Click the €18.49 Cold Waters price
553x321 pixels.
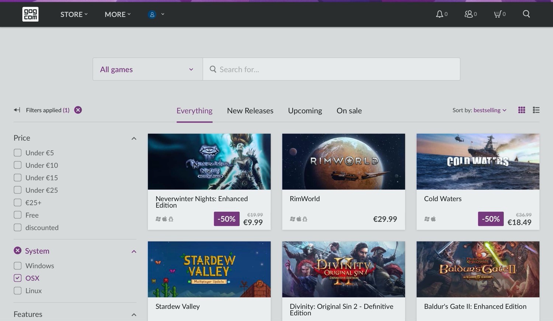[x=519, y=222]
